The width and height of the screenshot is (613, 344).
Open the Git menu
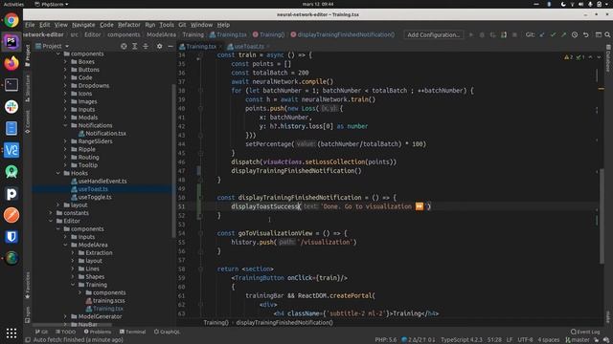coord(182,25)
